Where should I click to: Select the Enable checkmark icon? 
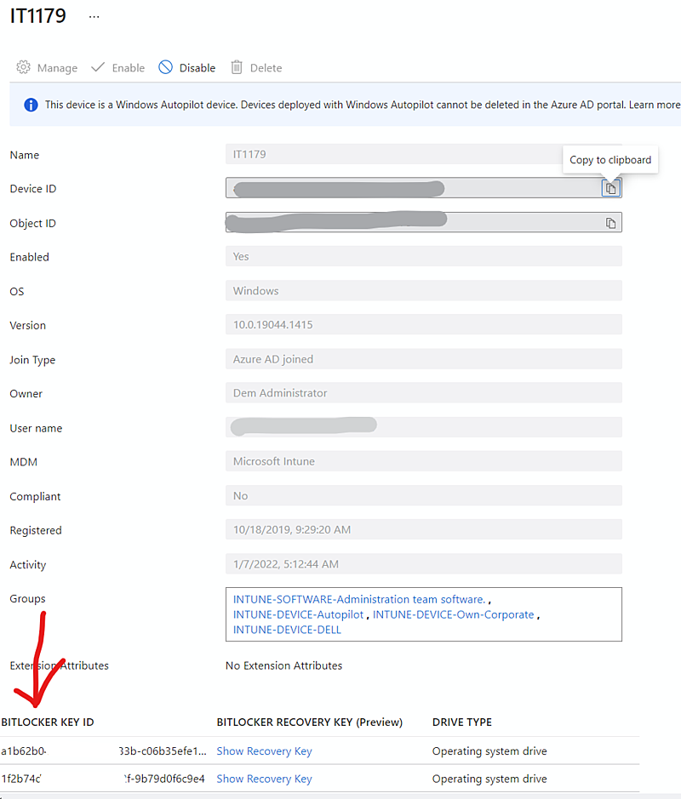(x=99, y=67)
